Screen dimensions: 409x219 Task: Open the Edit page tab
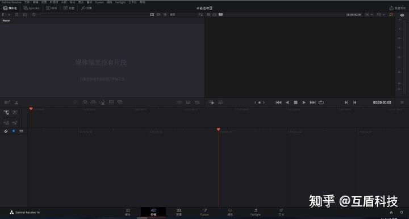(179, 212)
